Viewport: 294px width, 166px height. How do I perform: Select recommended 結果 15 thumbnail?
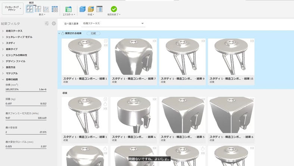[x=231, y=57]
